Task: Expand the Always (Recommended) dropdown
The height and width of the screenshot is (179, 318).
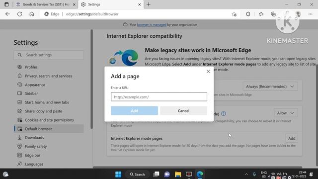Action: click(270, 87)
